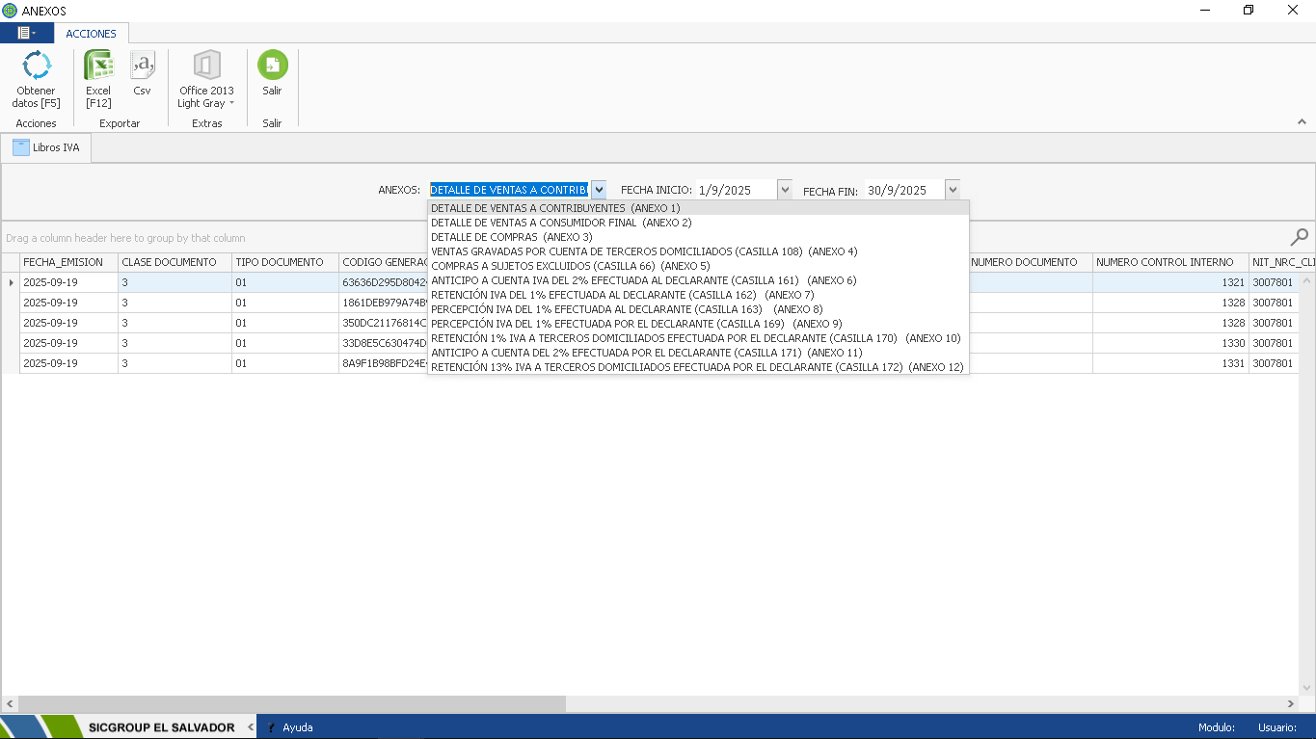Image resolution: width=1316 pixels, height=739 pixels.
Task: Expand the FECHA FIN date picker
Action: pos(953,190)
